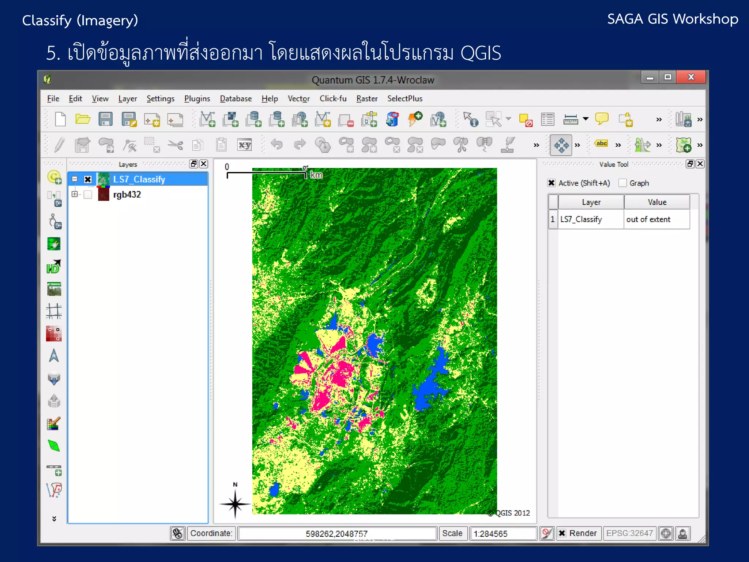749x562 pixels.
Task: Click the EPSG:32647 projection button
Action: [629, 533]
